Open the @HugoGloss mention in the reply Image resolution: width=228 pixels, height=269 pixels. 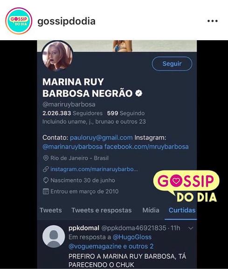coord(132,237)
